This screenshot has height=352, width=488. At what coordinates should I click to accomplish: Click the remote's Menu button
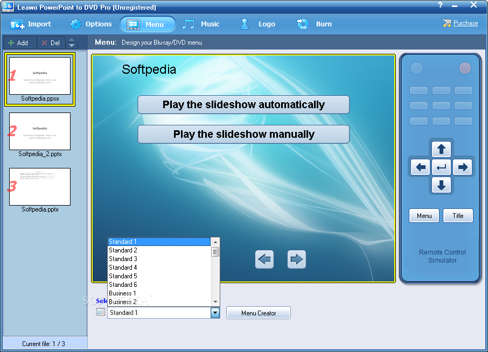[x=424, y=216]
